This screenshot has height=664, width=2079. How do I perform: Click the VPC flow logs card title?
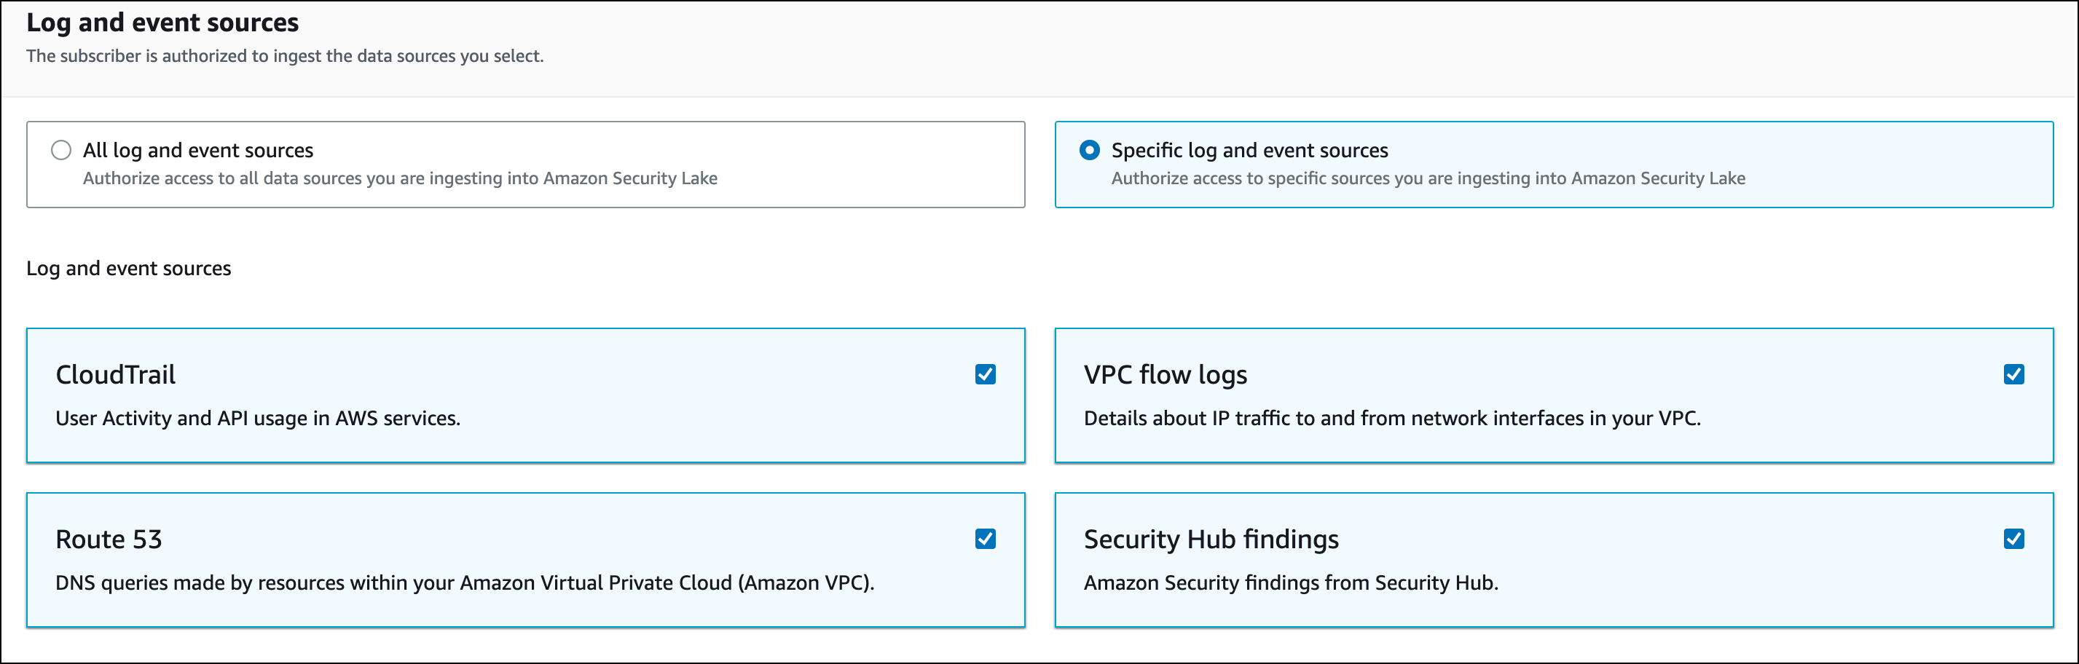pyautogui.click(x=1165, y=375)
